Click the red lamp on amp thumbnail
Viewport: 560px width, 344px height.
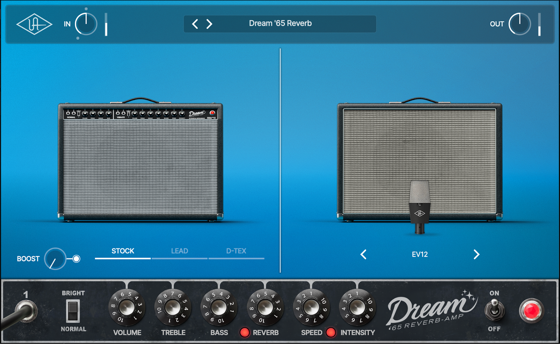[212, 113]
